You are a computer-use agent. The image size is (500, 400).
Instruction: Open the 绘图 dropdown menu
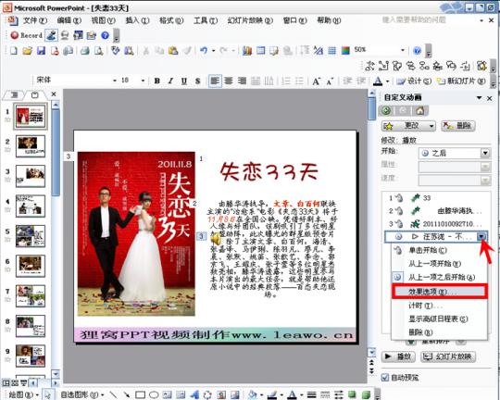(x=23, y=394)
